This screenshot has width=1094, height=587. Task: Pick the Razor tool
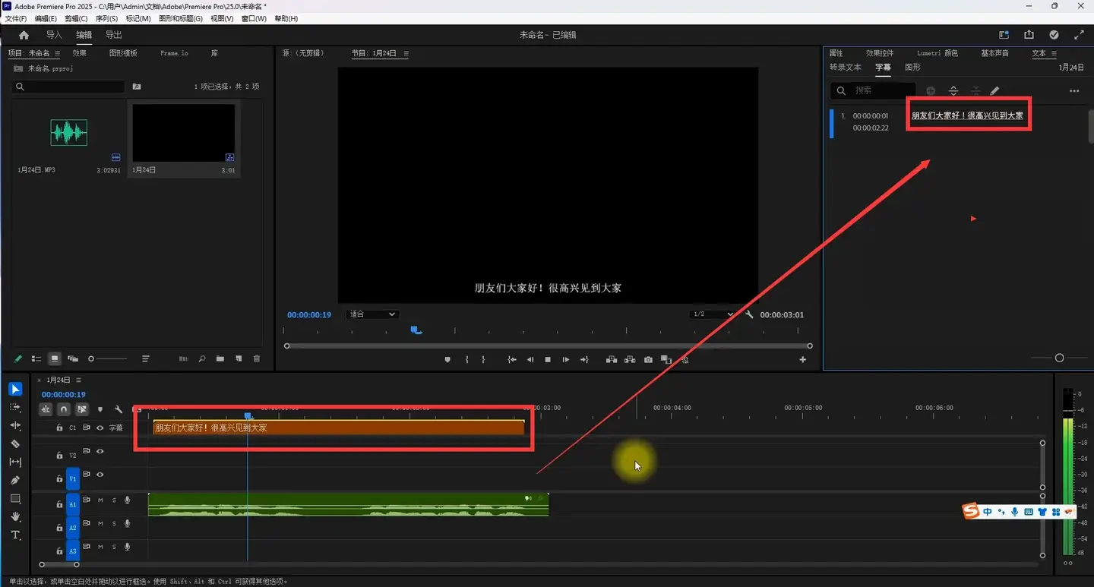pyautogui.click(x=15, y=444)
